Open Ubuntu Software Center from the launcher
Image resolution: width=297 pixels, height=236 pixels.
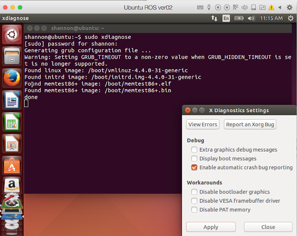12,166
